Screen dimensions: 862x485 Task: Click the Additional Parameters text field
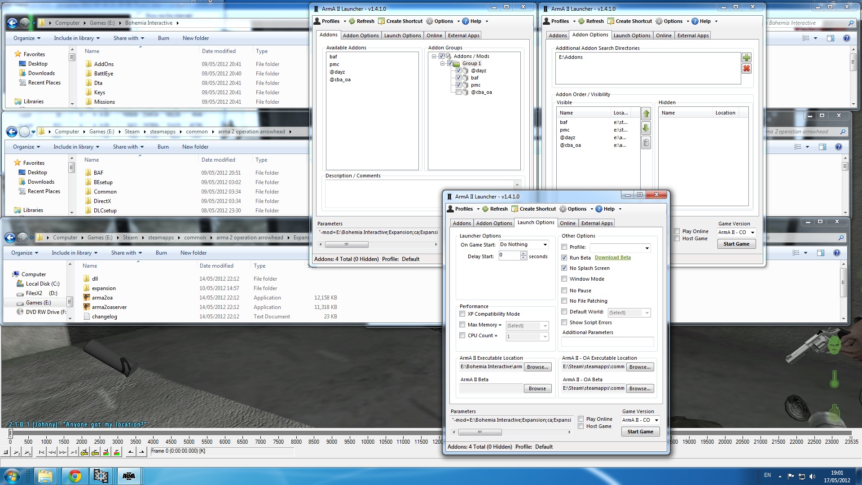tap(607, 342)
